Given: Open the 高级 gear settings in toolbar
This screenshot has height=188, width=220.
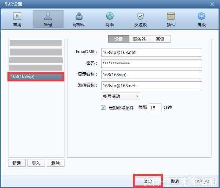Looking at the screenshot, I should click(x=202, y=19).
